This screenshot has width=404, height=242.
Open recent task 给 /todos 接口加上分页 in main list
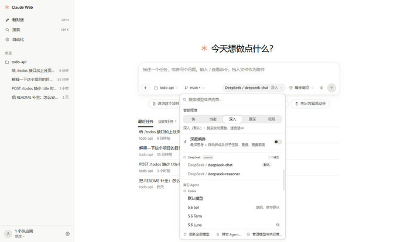pyautogui.click(x=159, y=135)
